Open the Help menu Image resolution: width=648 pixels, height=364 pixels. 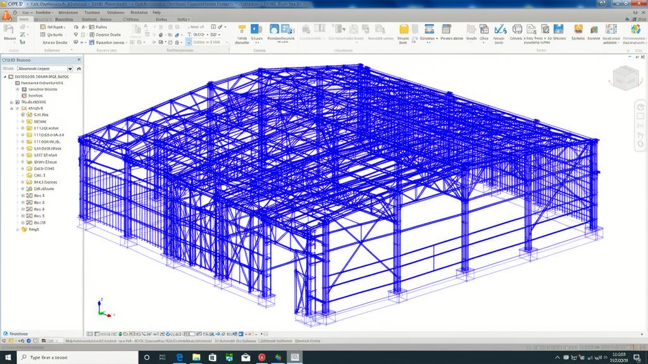pyautogui.click(x=156, y=12)
